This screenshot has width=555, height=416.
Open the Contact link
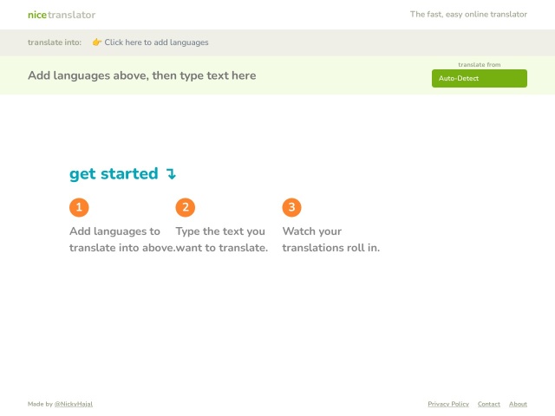tap(489, 404)
